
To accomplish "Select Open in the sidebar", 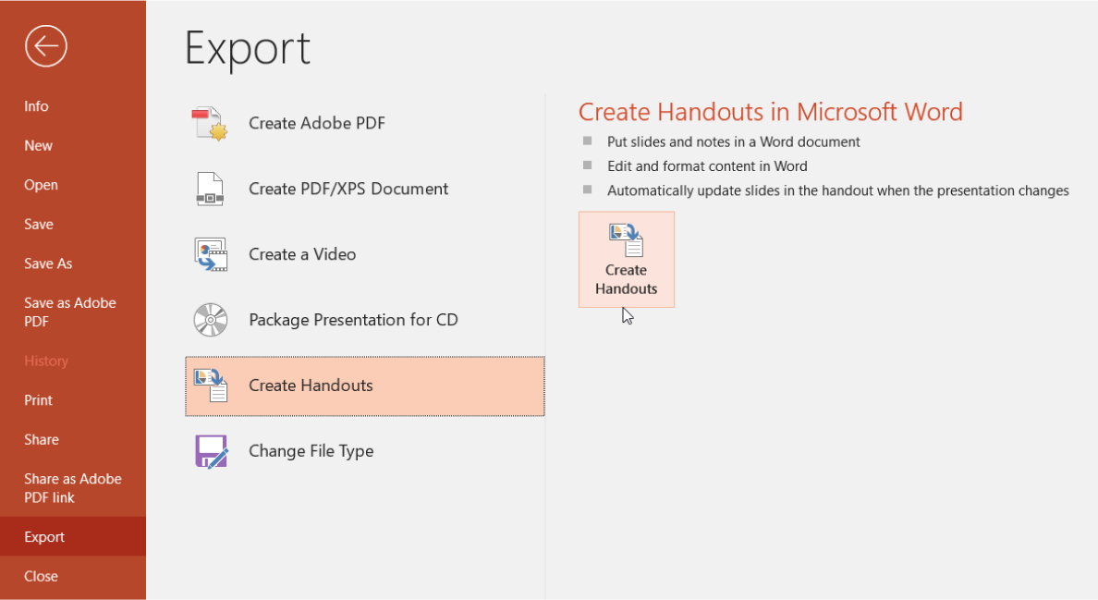I will [x=73, y=185].
